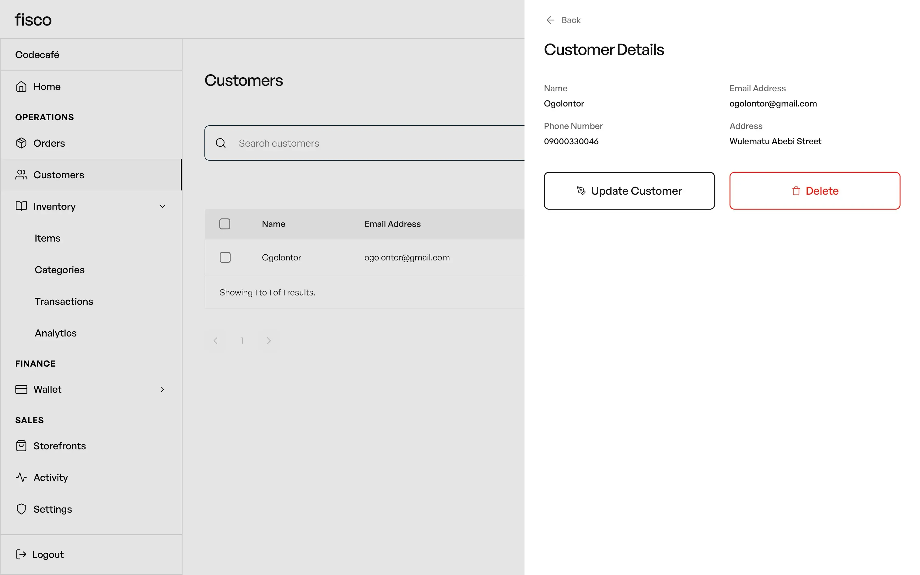Click the Orders box icon
920x575 pixels.
pyautogui.click(x=21, y=143)
